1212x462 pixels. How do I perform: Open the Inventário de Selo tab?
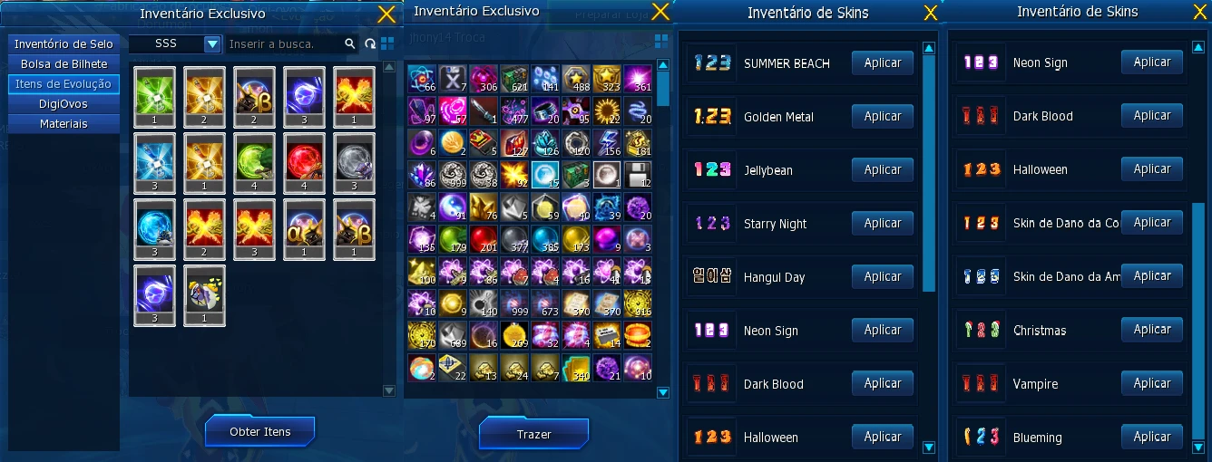(64, 44)
